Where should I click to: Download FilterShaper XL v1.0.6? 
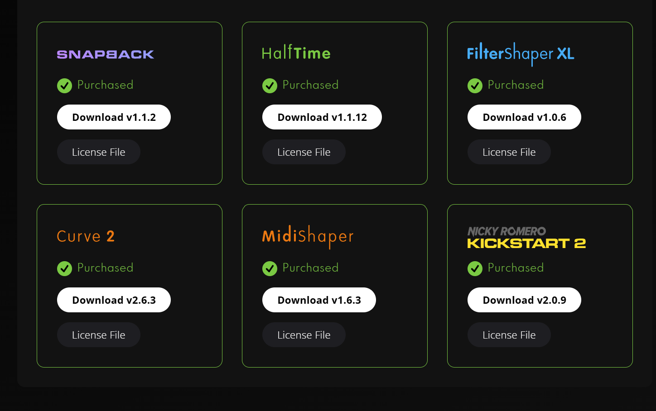click(x=524, y=117)
